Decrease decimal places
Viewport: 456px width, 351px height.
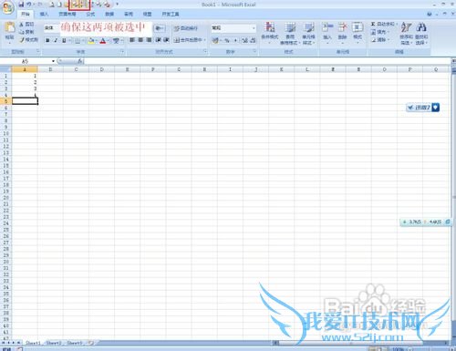click(x=253, y=40)
